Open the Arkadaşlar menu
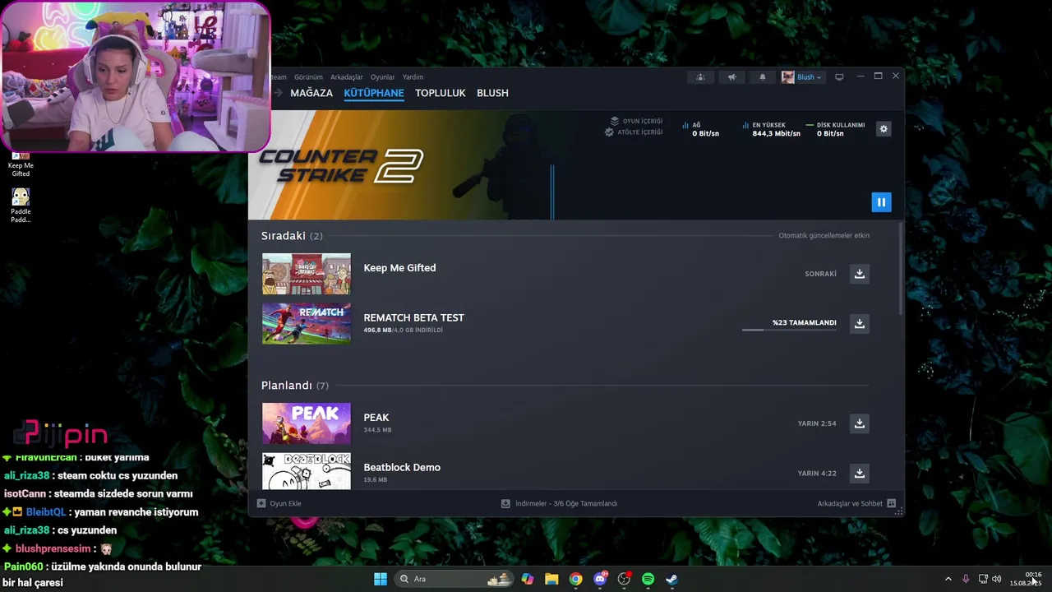The height and width of the screenshot is (592, 1052). click(x=347, y=77)
